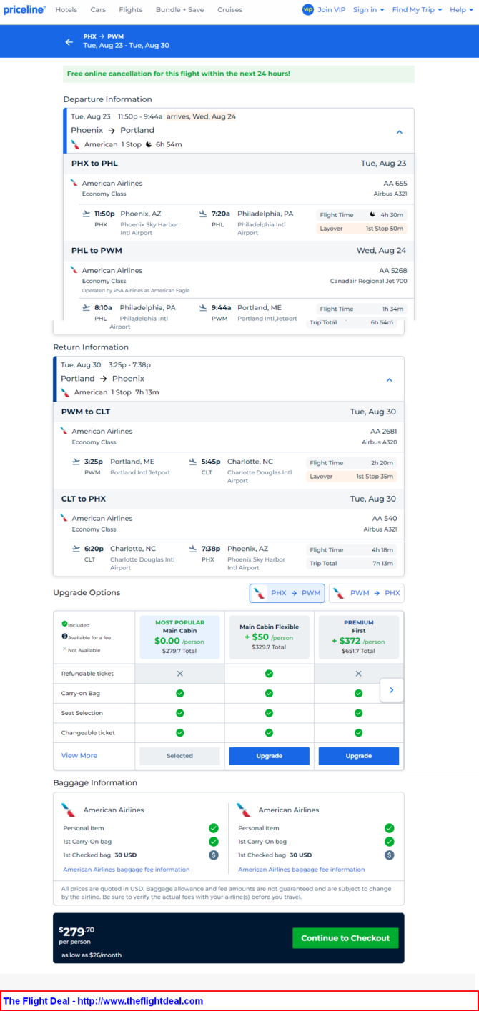Click the Priceline logo
The width and height of the screenshot is (479, 1011).
[24, 10]
